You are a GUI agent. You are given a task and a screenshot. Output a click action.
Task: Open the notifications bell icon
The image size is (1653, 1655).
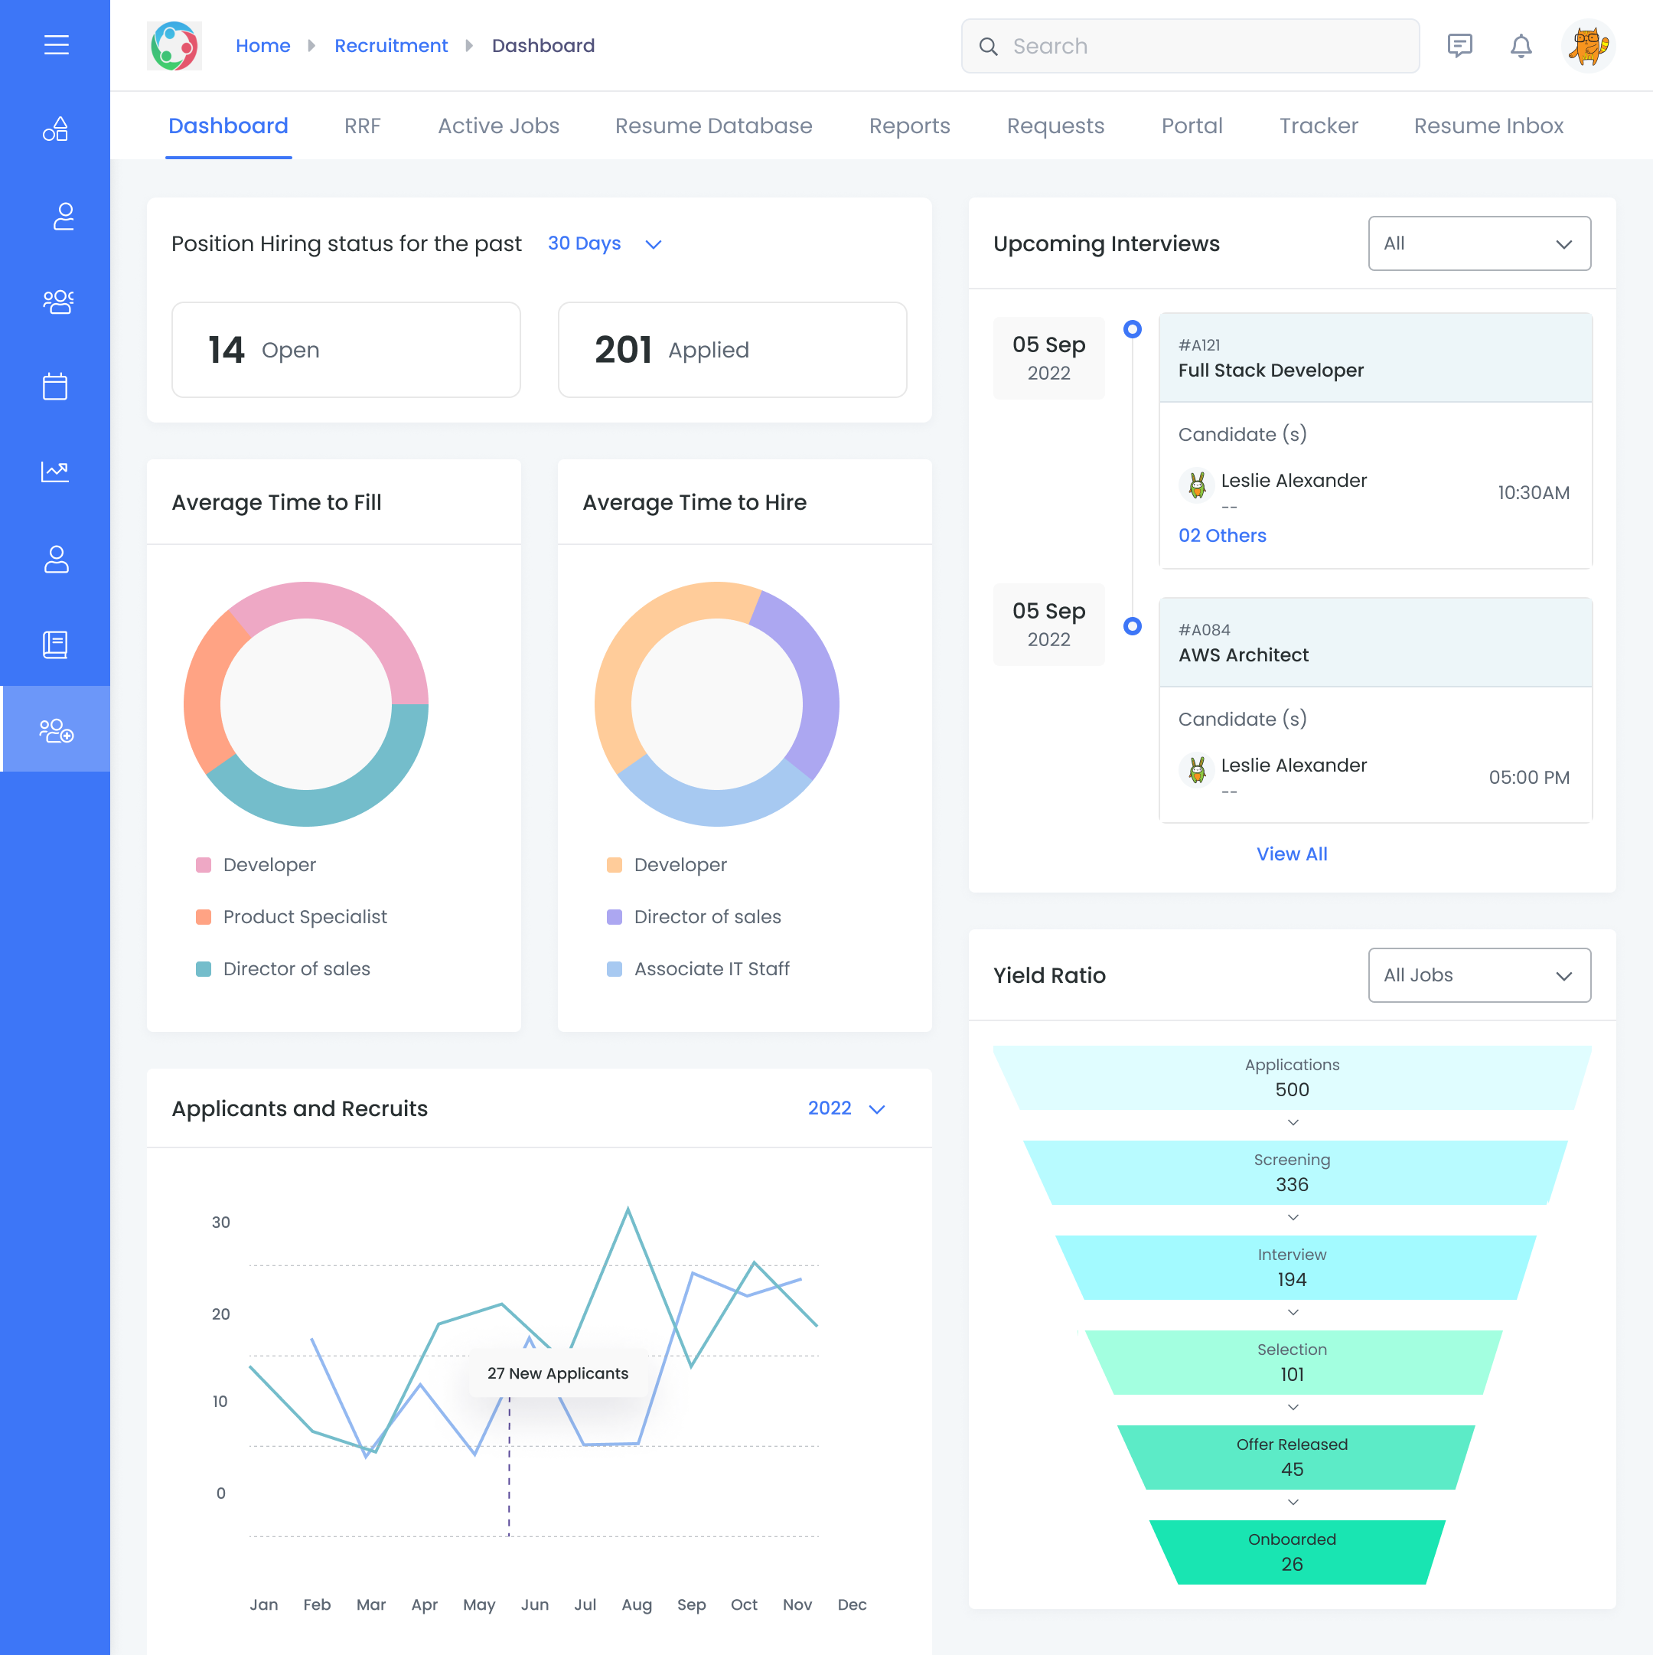point(1521,46)
